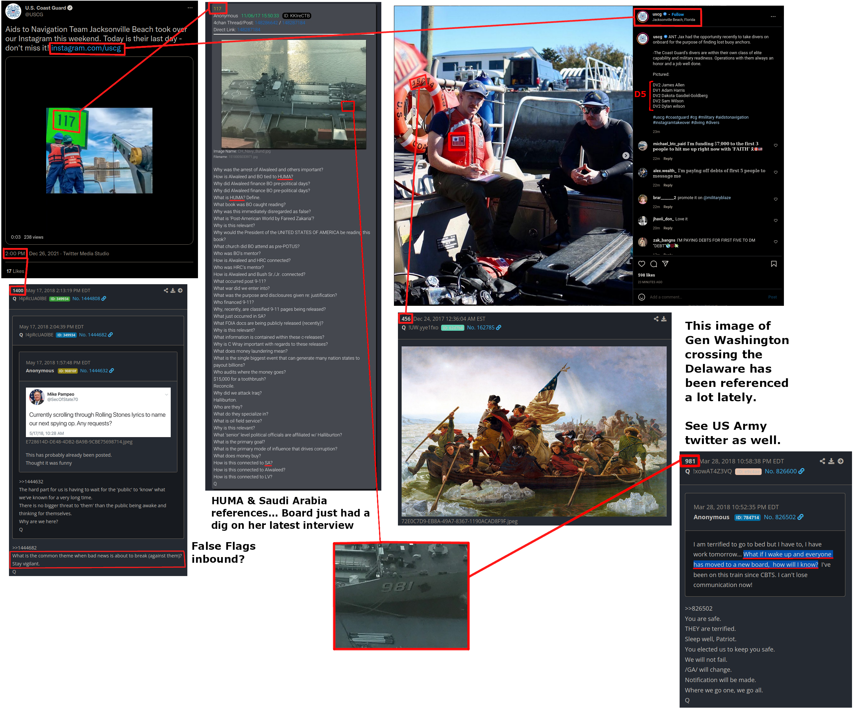Play the buoy 117 video in the tweet
855x709 pixels.
click(x=99, y=150)
